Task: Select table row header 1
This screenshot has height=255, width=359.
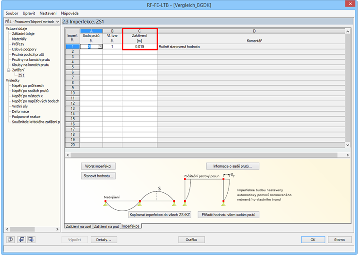Action: pos(73,46)
